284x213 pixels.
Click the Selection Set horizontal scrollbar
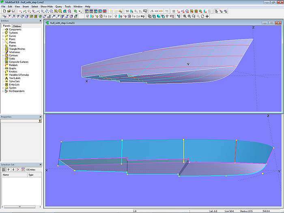click(20, 206)
